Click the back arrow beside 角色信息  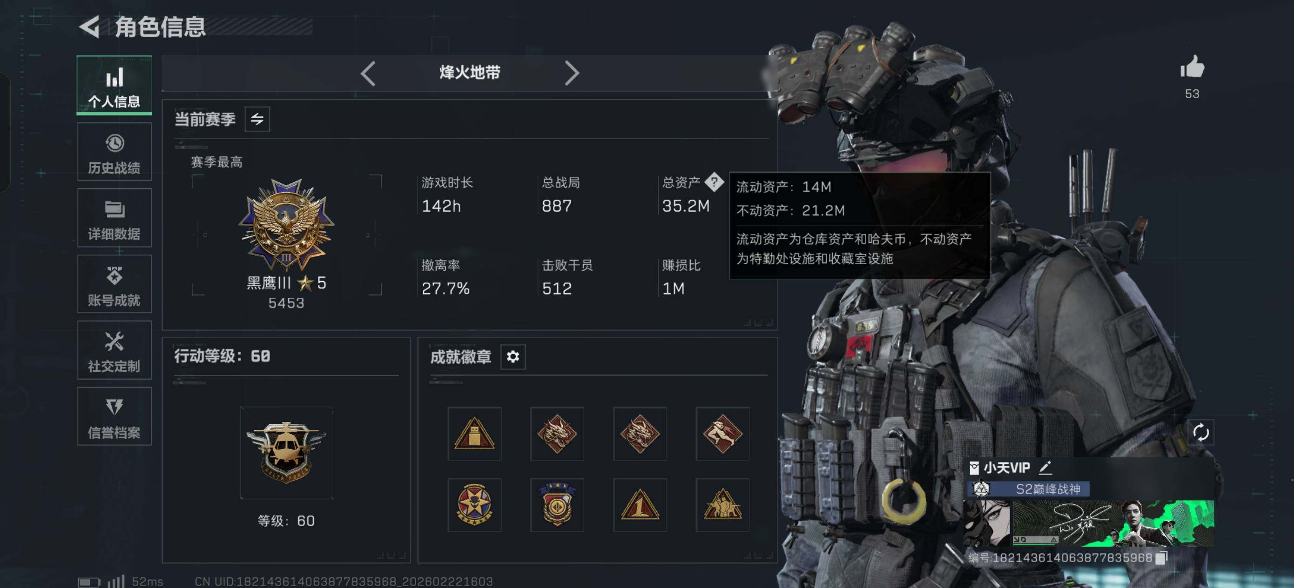[x=89, y=27]
